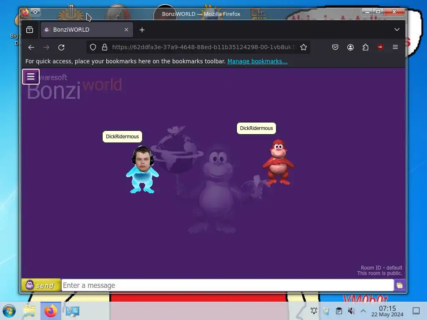Click the pin window icon in title bar
This screenshot has height=320, width=427.
pos(35,12)
